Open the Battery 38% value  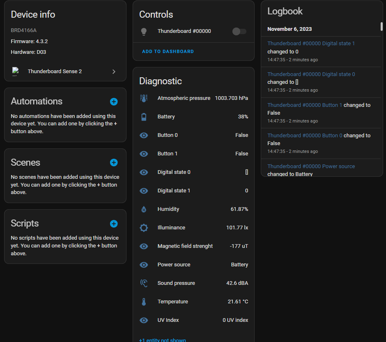tap(243, 117)
